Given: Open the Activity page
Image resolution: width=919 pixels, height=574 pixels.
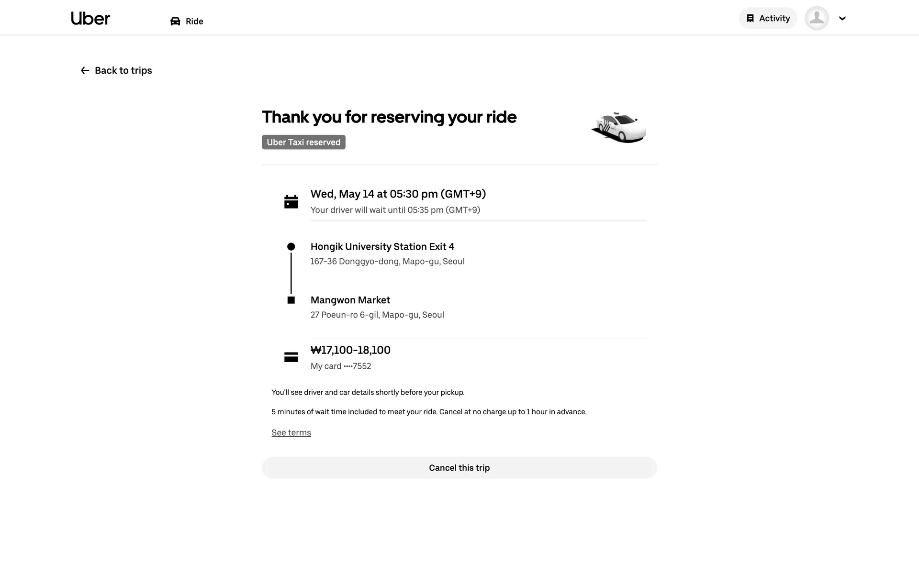Looking at the screenshot, I should (768, 18).
